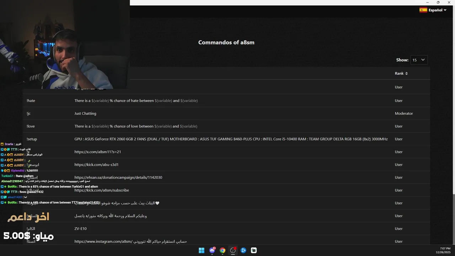The image size is (455, 256).
Task: Open the kick.com/abu-s3d1 link
Action: [96, 165]
